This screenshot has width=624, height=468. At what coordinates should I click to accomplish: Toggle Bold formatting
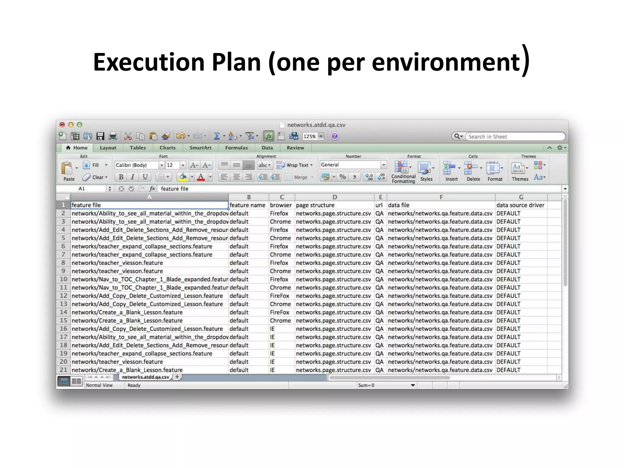pyautogui.click(x=121, y=177)
